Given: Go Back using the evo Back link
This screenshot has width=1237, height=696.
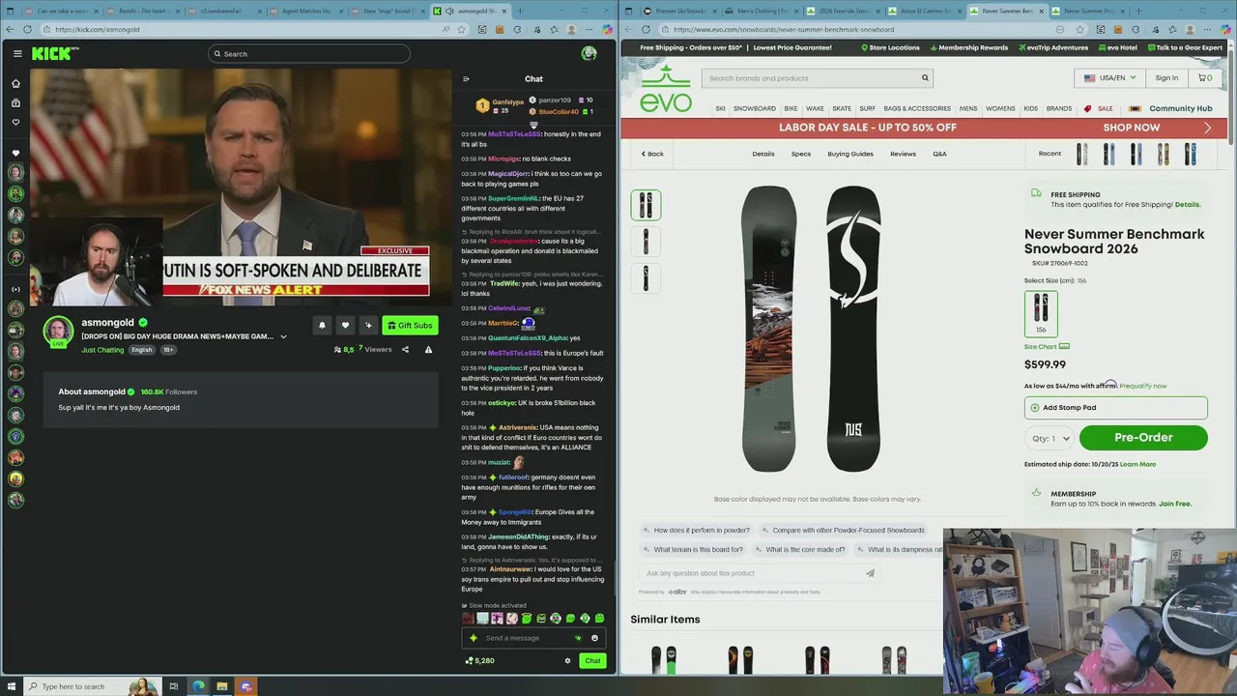Looking at the screenshot, I should tap(652, 154).
